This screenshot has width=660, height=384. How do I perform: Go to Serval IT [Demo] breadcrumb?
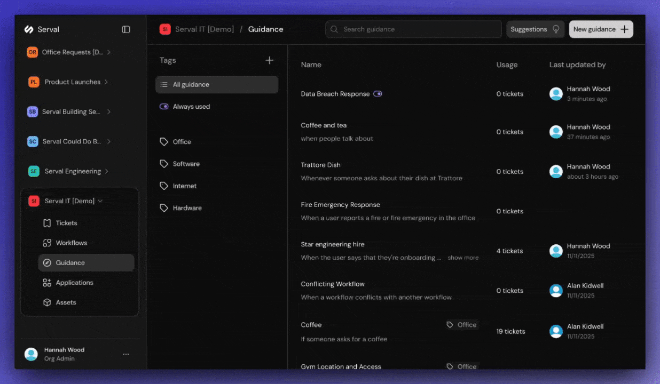pos(205,29)
